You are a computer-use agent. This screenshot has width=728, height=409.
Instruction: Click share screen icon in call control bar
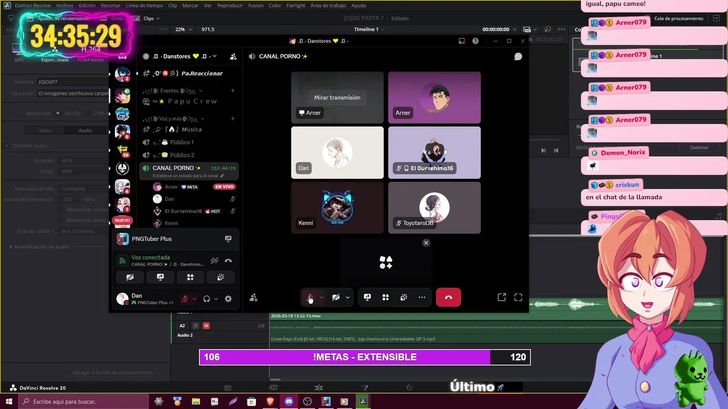[x=367, y=297]
